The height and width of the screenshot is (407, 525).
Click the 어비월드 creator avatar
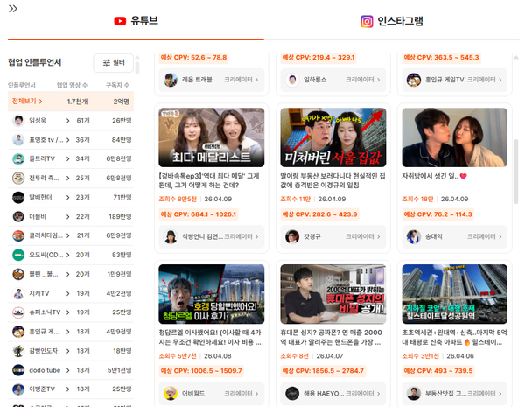[x=170, y=394]
